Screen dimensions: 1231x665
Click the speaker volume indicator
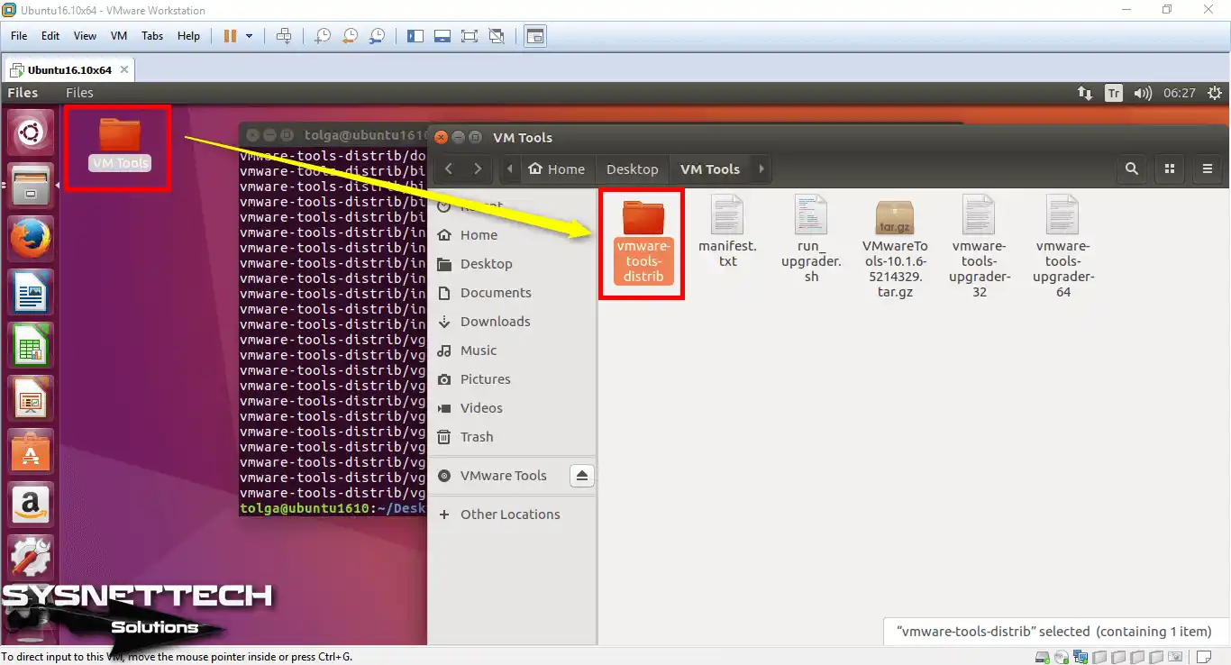click(1143, 92)
